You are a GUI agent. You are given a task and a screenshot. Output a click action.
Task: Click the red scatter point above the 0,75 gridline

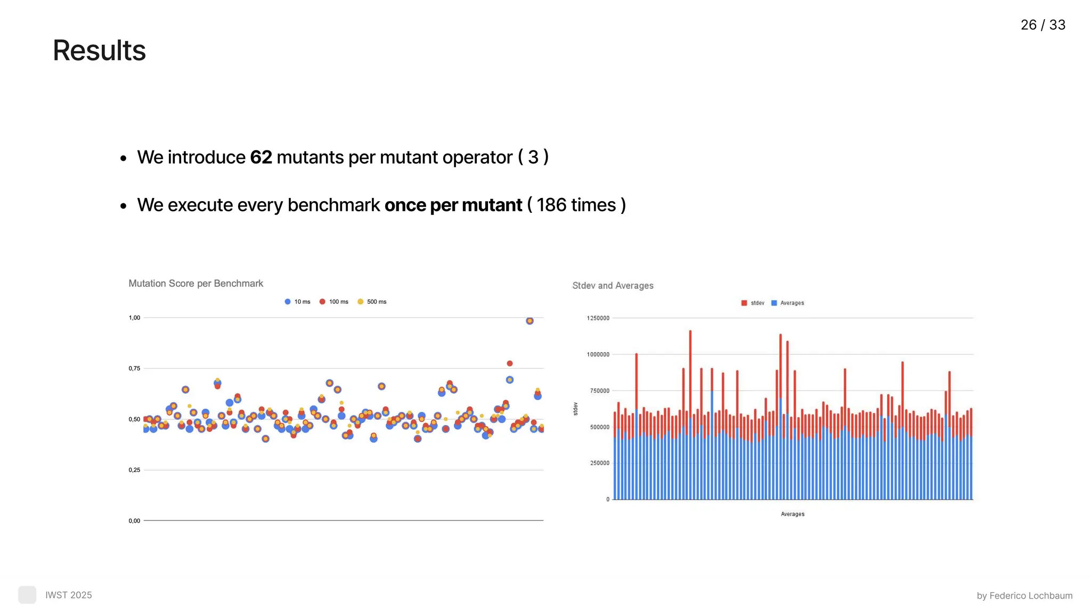coord(510,363)
